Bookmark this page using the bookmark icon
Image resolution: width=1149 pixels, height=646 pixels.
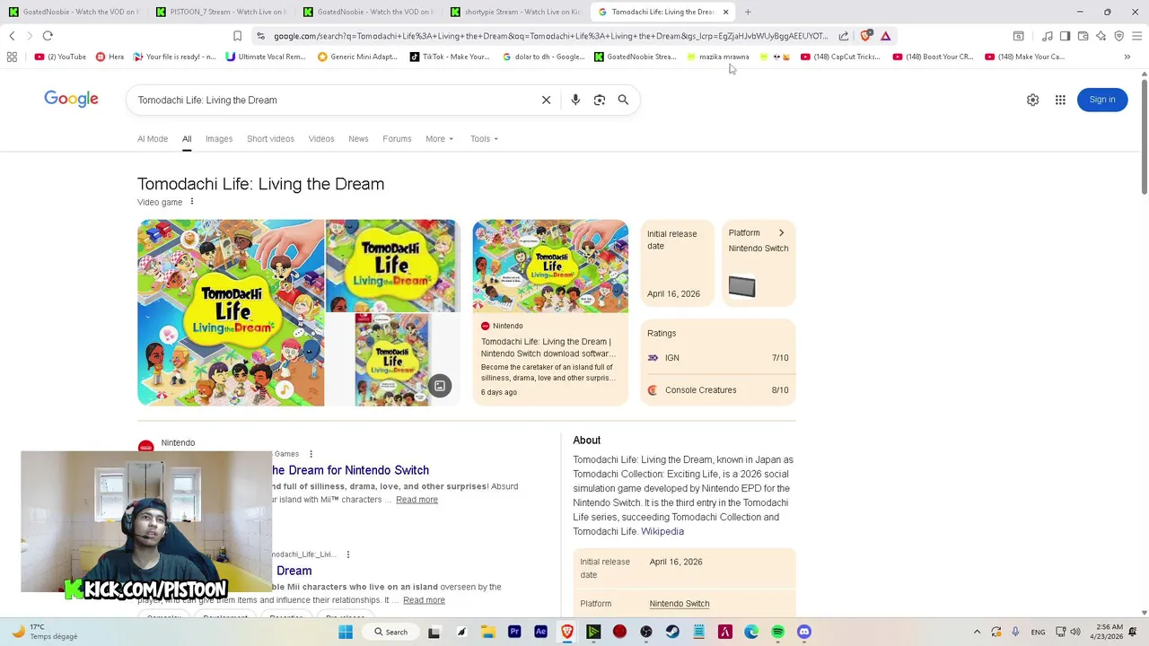click(x=237, y=36)
